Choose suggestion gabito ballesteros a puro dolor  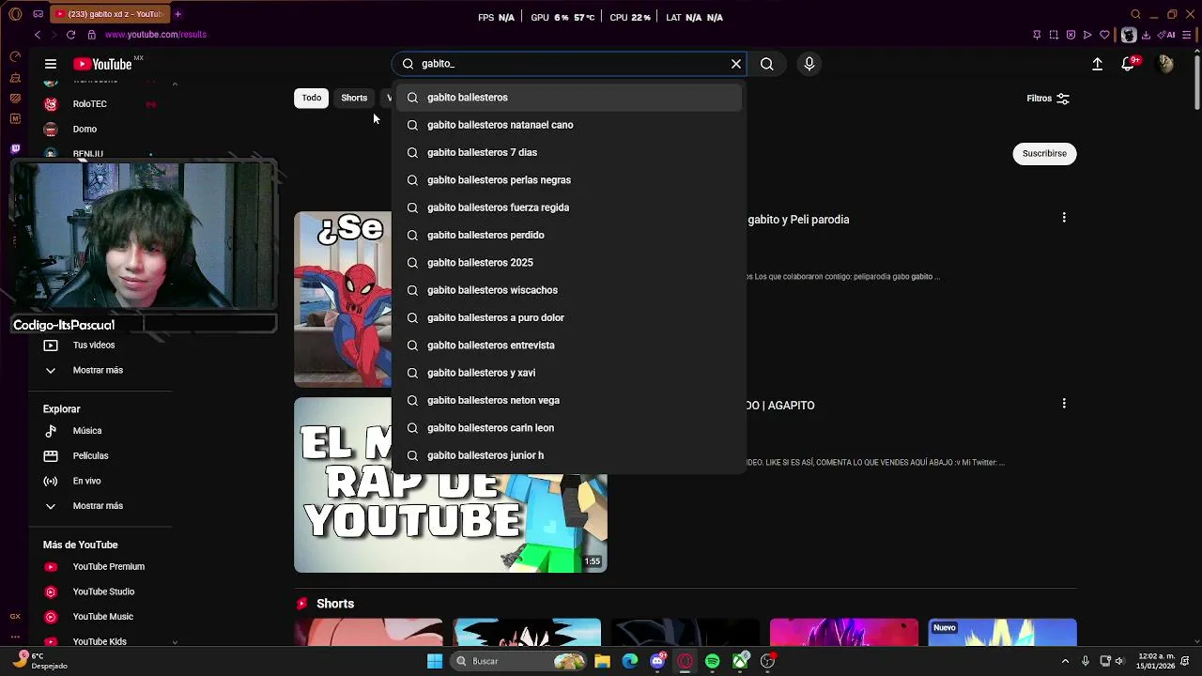click(x=569, y=317)
